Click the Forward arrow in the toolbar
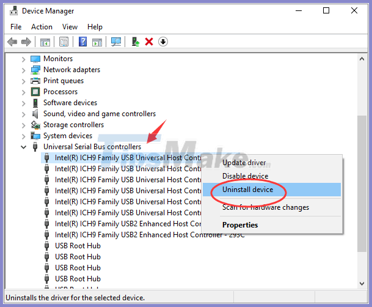The height and width of the screenshot is (307, 372). click(26, 42)
